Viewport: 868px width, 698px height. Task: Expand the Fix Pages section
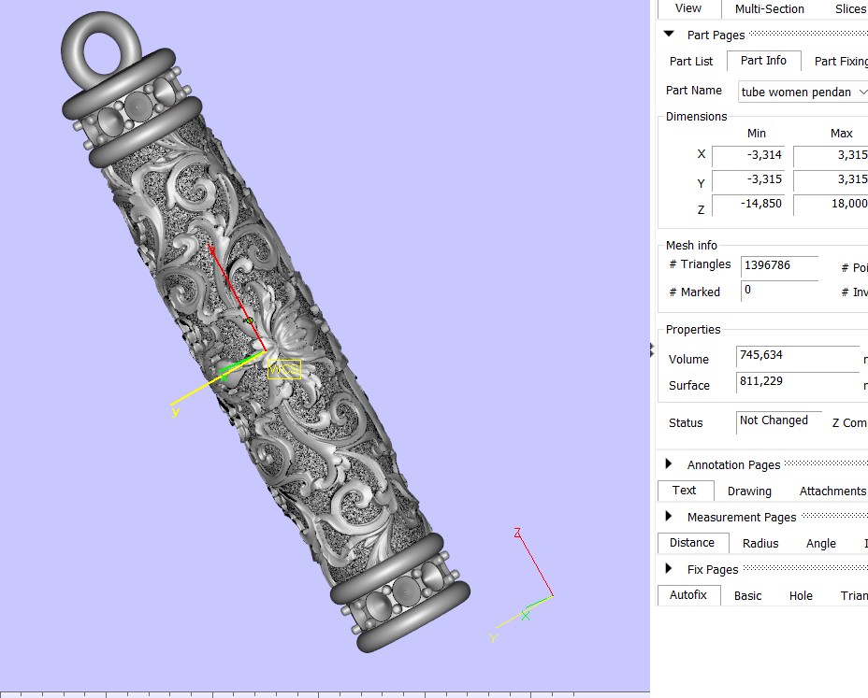pos(669,568)
